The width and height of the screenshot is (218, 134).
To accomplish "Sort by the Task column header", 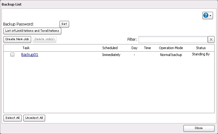I will pyautogui.click(x=26, y=48).
